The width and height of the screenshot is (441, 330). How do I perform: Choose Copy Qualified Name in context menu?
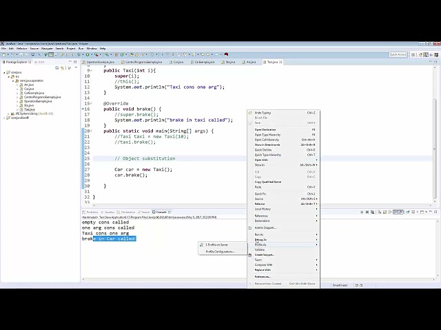[x=283, y=181]
